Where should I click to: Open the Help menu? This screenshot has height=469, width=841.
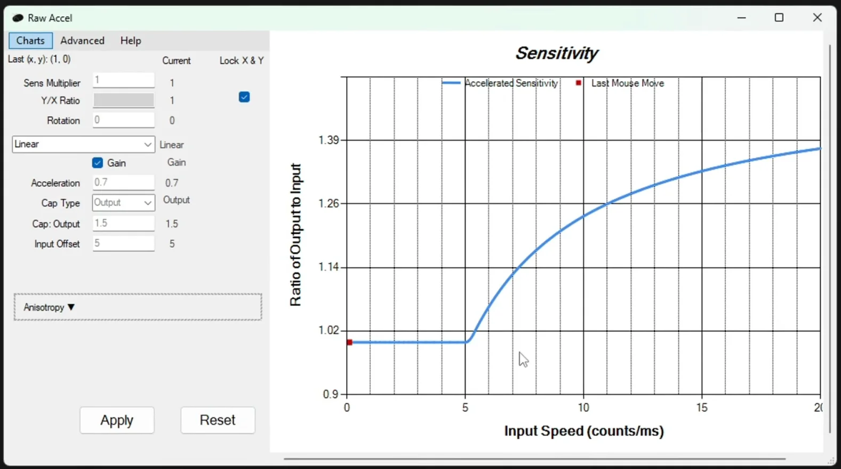pyautogui.click(x=131, y=41)
